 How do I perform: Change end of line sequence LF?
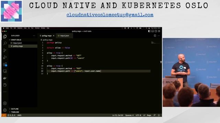pyautogui.click(x=144, y=115)
